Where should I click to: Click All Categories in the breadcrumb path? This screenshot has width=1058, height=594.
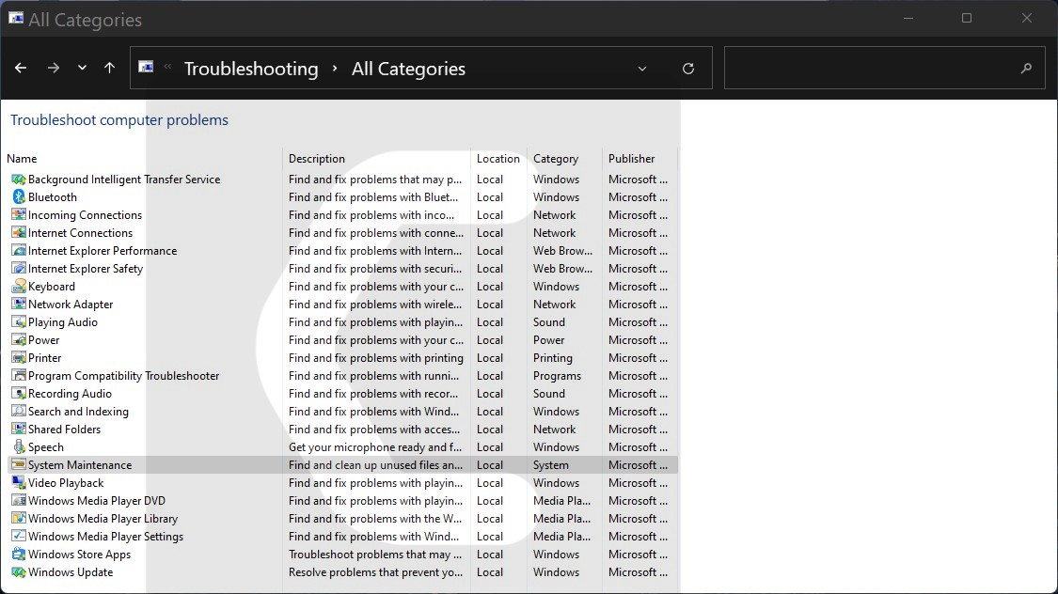408,69
